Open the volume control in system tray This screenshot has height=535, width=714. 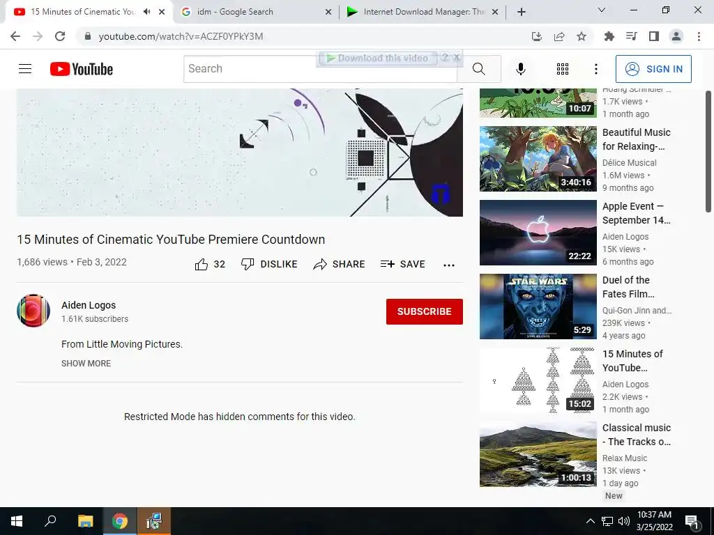coord(624,521)
